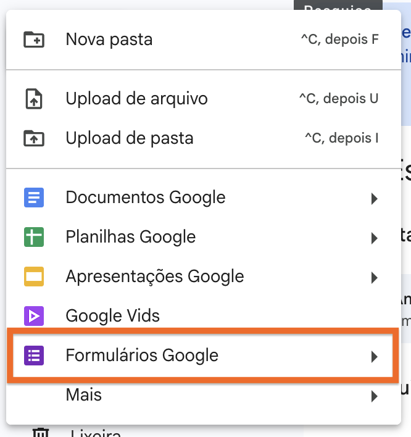
Task: Expand the Mais submenu arrow
Action: coord(374,396)
